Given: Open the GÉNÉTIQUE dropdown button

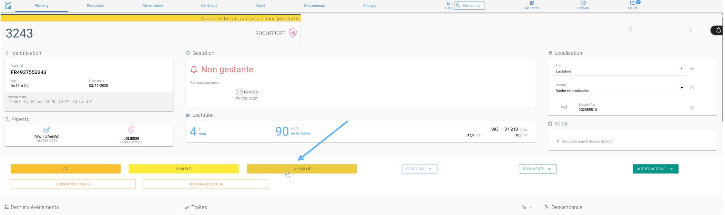Looking at the screenshot, I should (420, 169).
